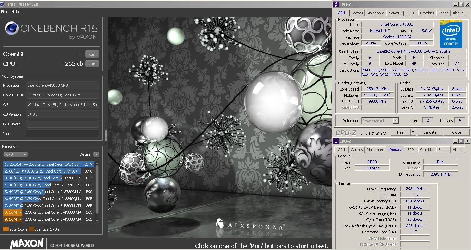Click the upper CPU-Z title bar icon
The height and width of the screenshot is (250, 471).
pos(336,4)
